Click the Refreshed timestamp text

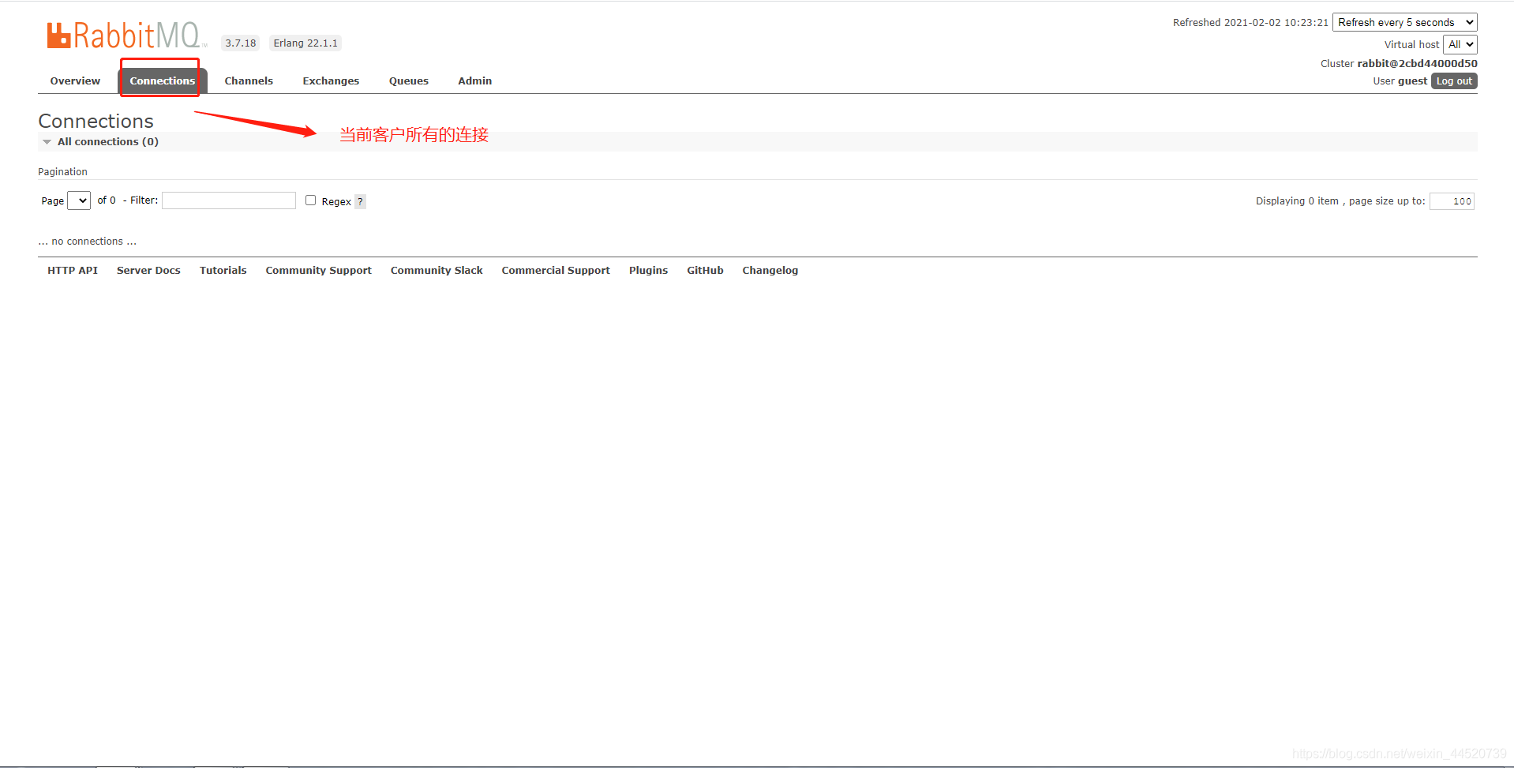[1250, 22]
